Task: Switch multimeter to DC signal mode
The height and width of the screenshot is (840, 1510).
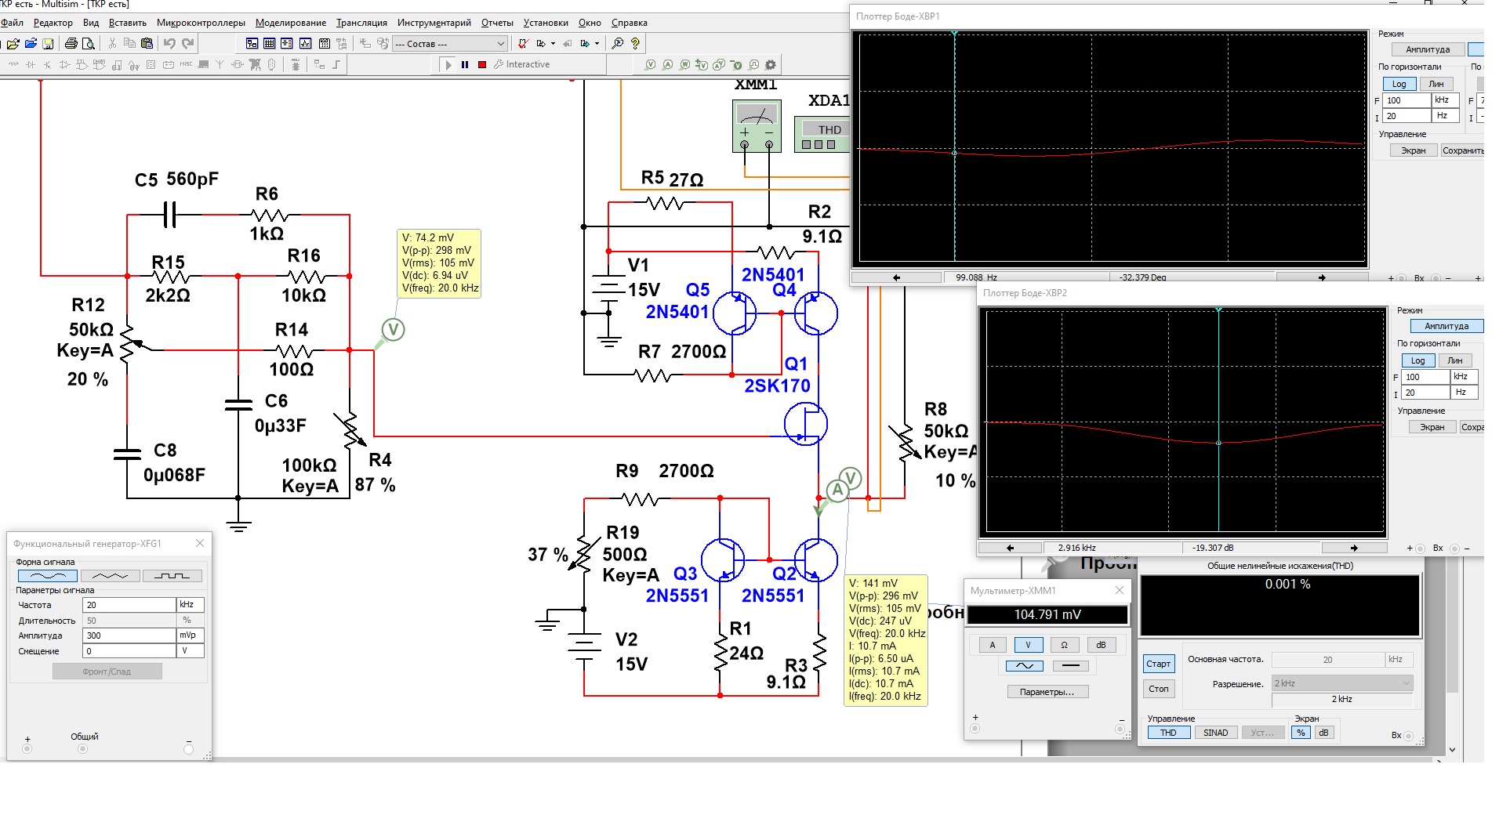Action: tap(1070, 666)
